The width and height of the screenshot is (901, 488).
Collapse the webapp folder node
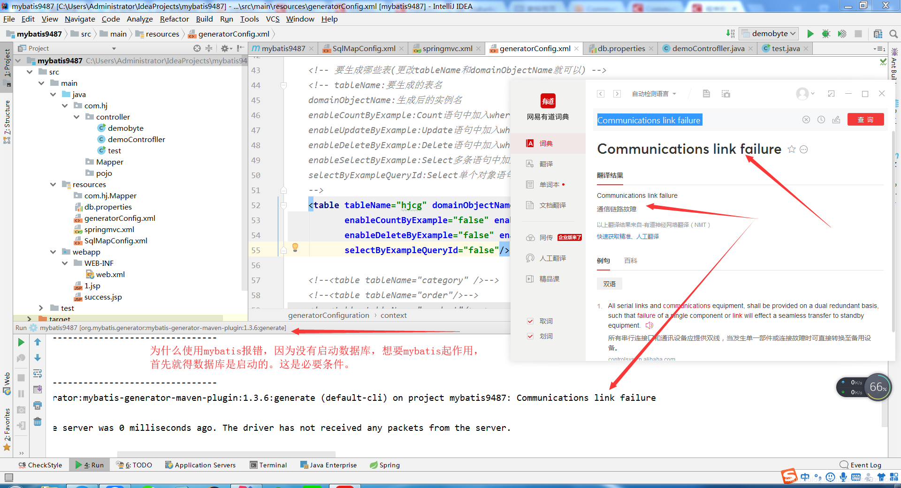pos(53,252)
